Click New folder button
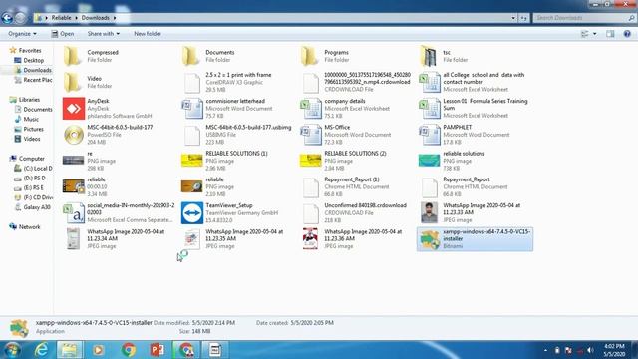Screen dimensions: 638x359 [148, 34]
